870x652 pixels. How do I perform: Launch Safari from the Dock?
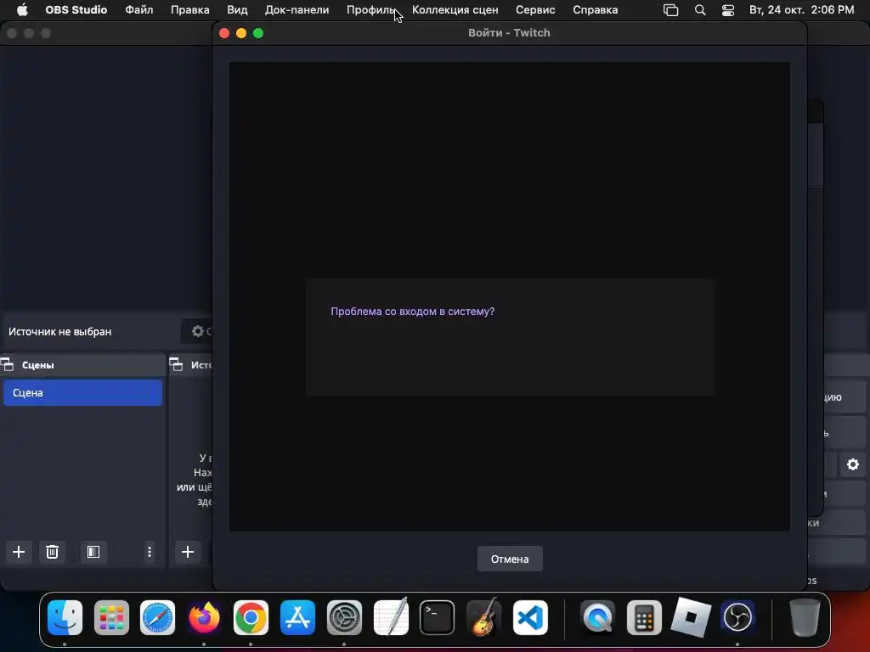tap(157, 617)
